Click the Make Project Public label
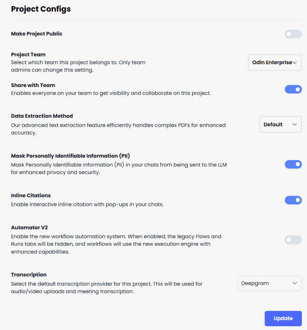The height and width of the screenshot is (330, 307). pyautogui.click(x=36, y=34)
